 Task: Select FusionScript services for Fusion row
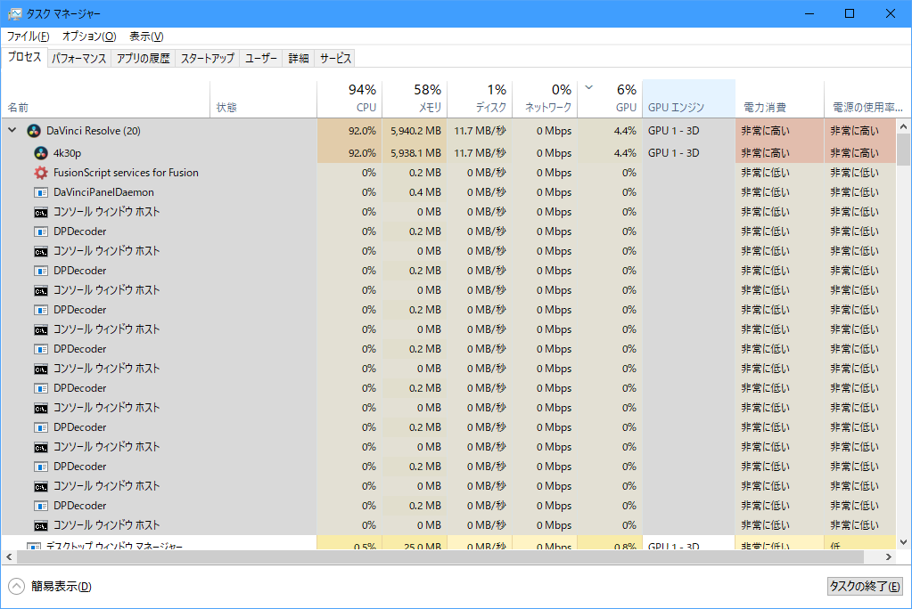[448, 173]
